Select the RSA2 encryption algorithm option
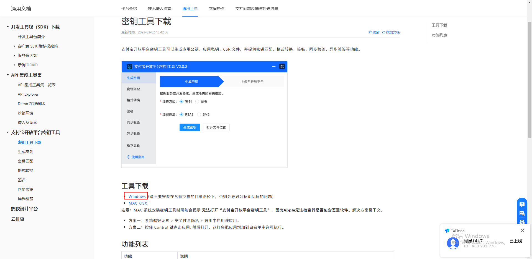The image size is (532, 259). click(181, 114)
